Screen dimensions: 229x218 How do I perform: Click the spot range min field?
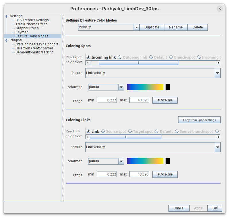107,100
